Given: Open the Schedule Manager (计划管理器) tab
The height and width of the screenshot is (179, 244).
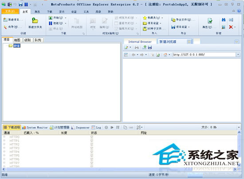Looking at the screenshot, I should (59, 128).
